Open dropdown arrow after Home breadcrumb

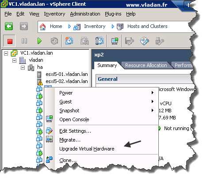coord(69,27)
